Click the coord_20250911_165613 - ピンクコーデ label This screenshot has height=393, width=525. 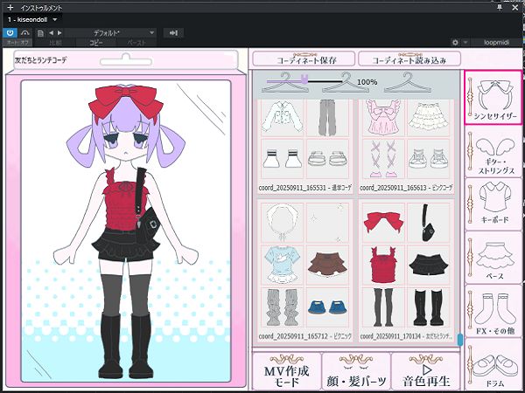pyautogui.click(x=406, y=188)
